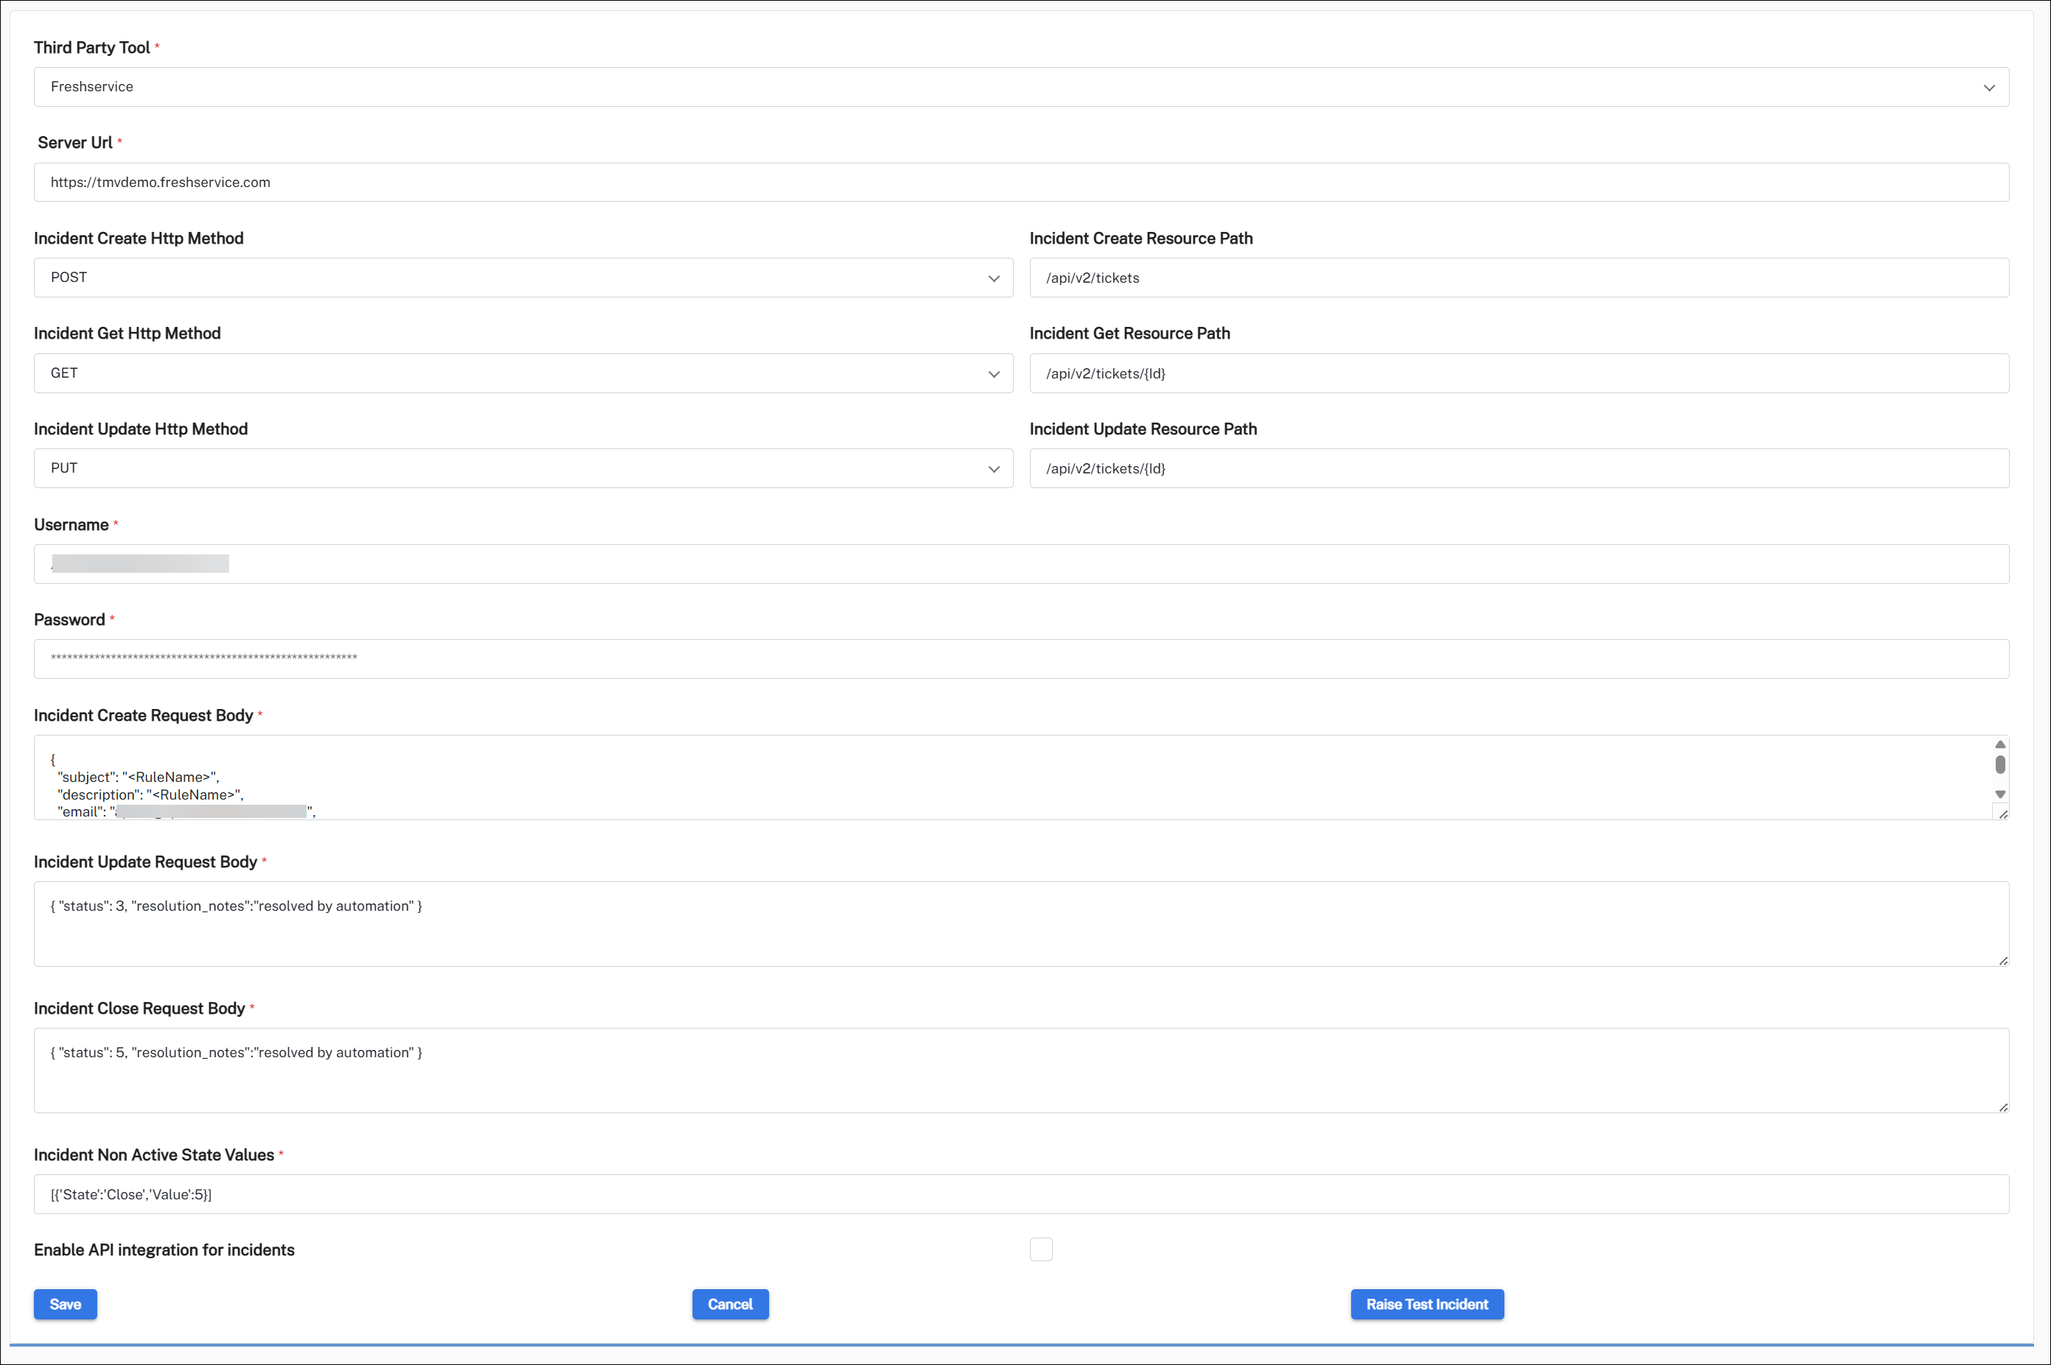
Task: Click the Third Party Tool label
Action: tap(92, 48)
